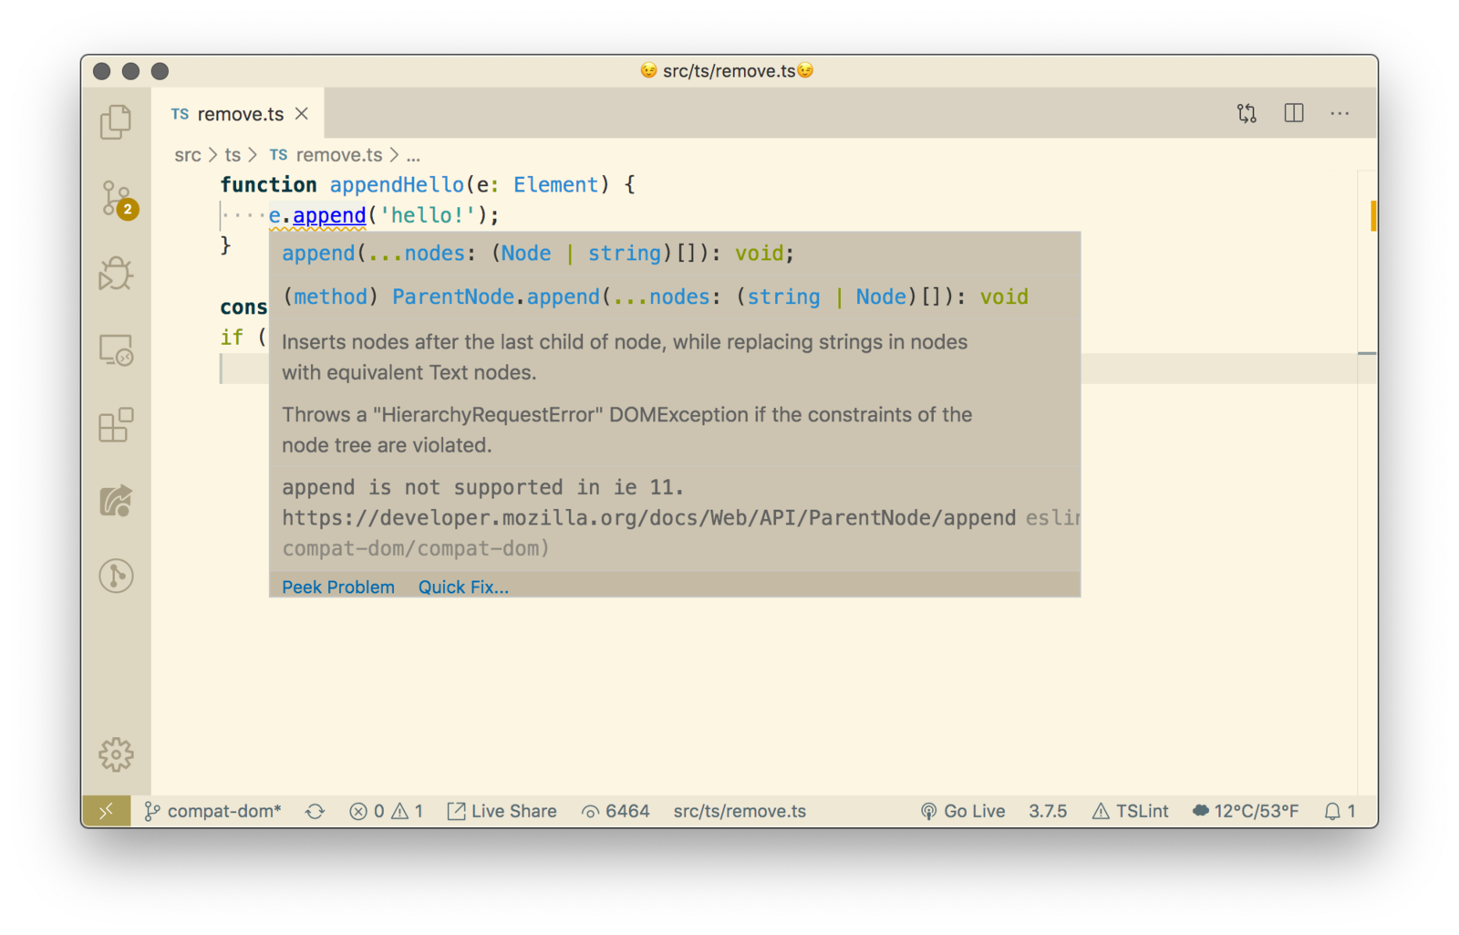
Task: Open the Run and Debug view
Action: (x=116, y=272)
